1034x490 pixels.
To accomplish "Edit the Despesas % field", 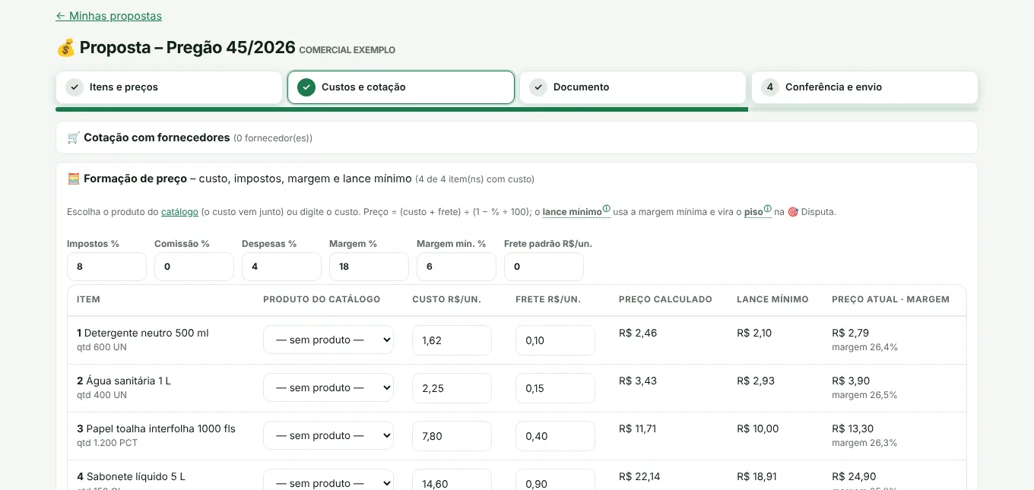I will [x=281, y=267].
